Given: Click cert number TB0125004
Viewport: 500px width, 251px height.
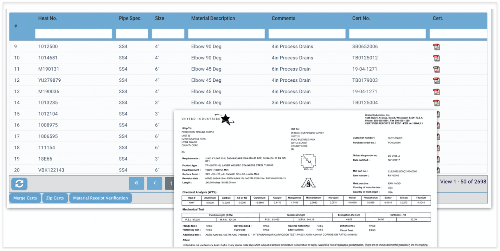Looking at the screenshot, I should tap(365, 103).
